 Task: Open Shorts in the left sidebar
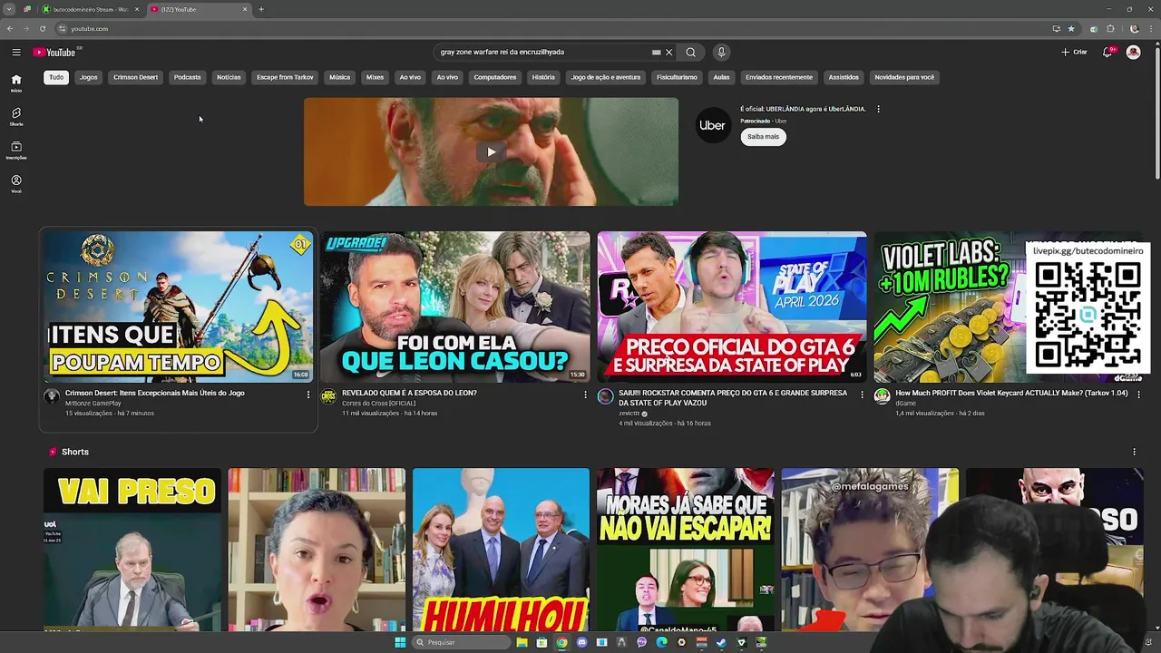(16, 116)
